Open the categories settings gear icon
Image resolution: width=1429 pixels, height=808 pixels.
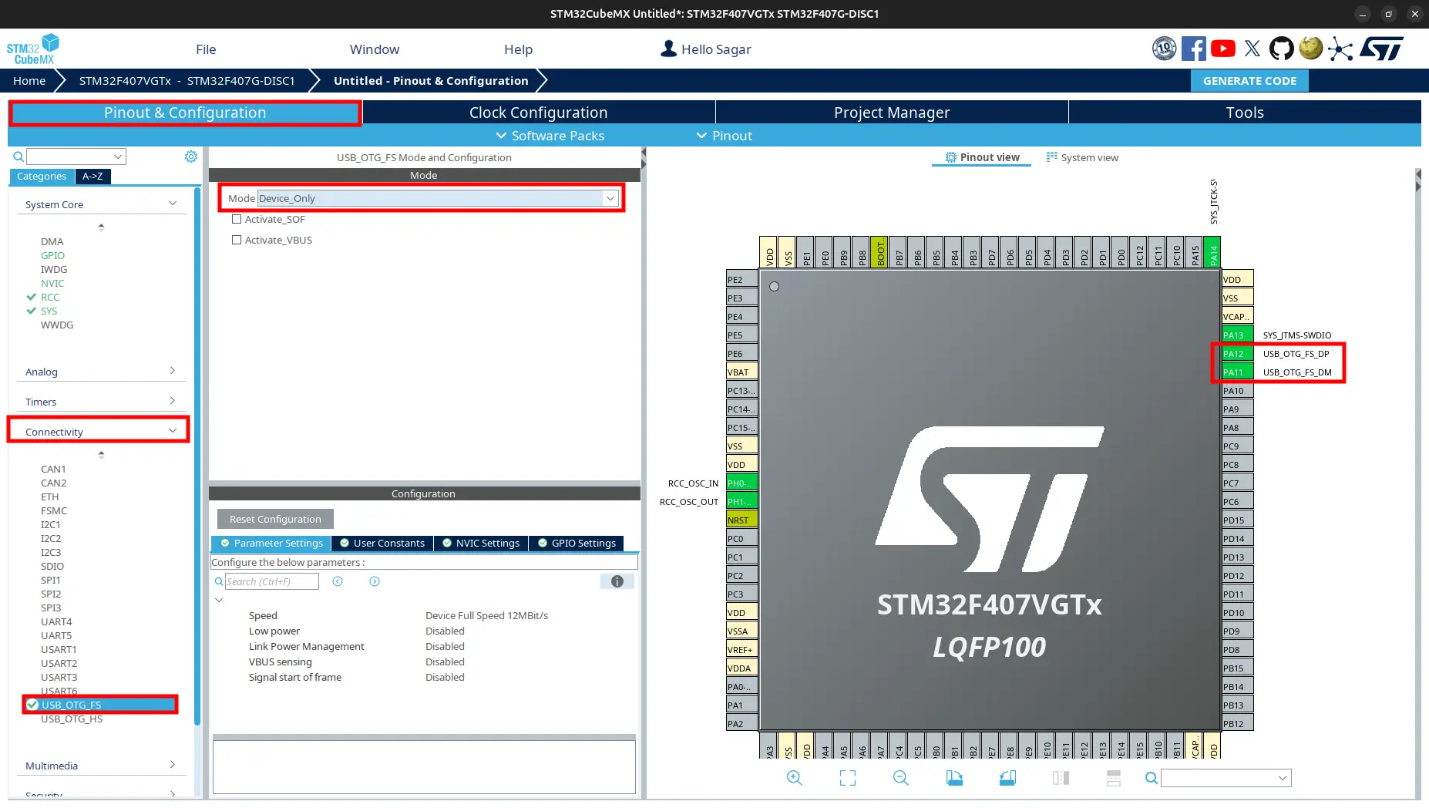click(x=191, y=157)
